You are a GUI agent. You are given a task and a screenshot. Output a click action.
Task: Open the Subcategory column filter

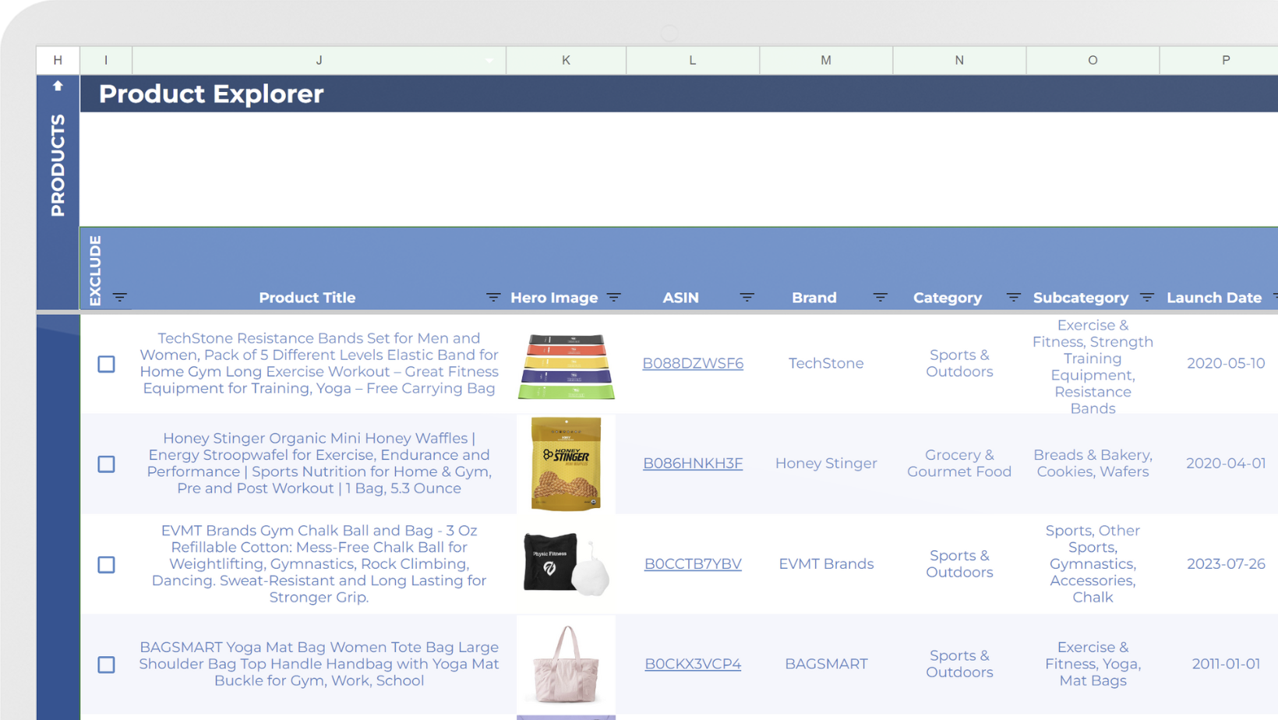click(1147, 298)
